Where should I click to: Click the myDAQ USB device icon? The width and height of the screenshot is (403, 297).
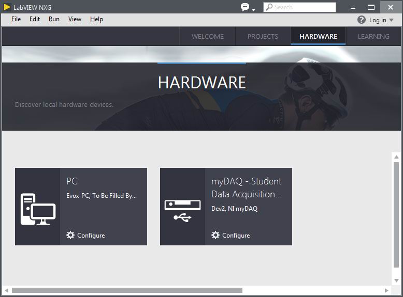(x=182, y=211)
